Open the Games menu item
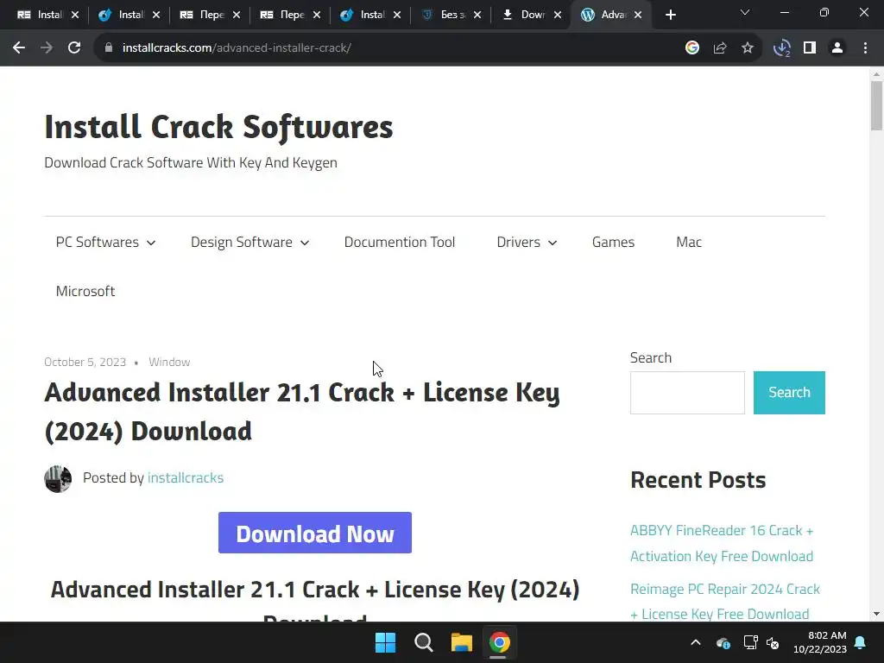 click(613, 242)
